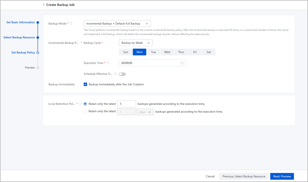Select Wed as the backup day

167,52
